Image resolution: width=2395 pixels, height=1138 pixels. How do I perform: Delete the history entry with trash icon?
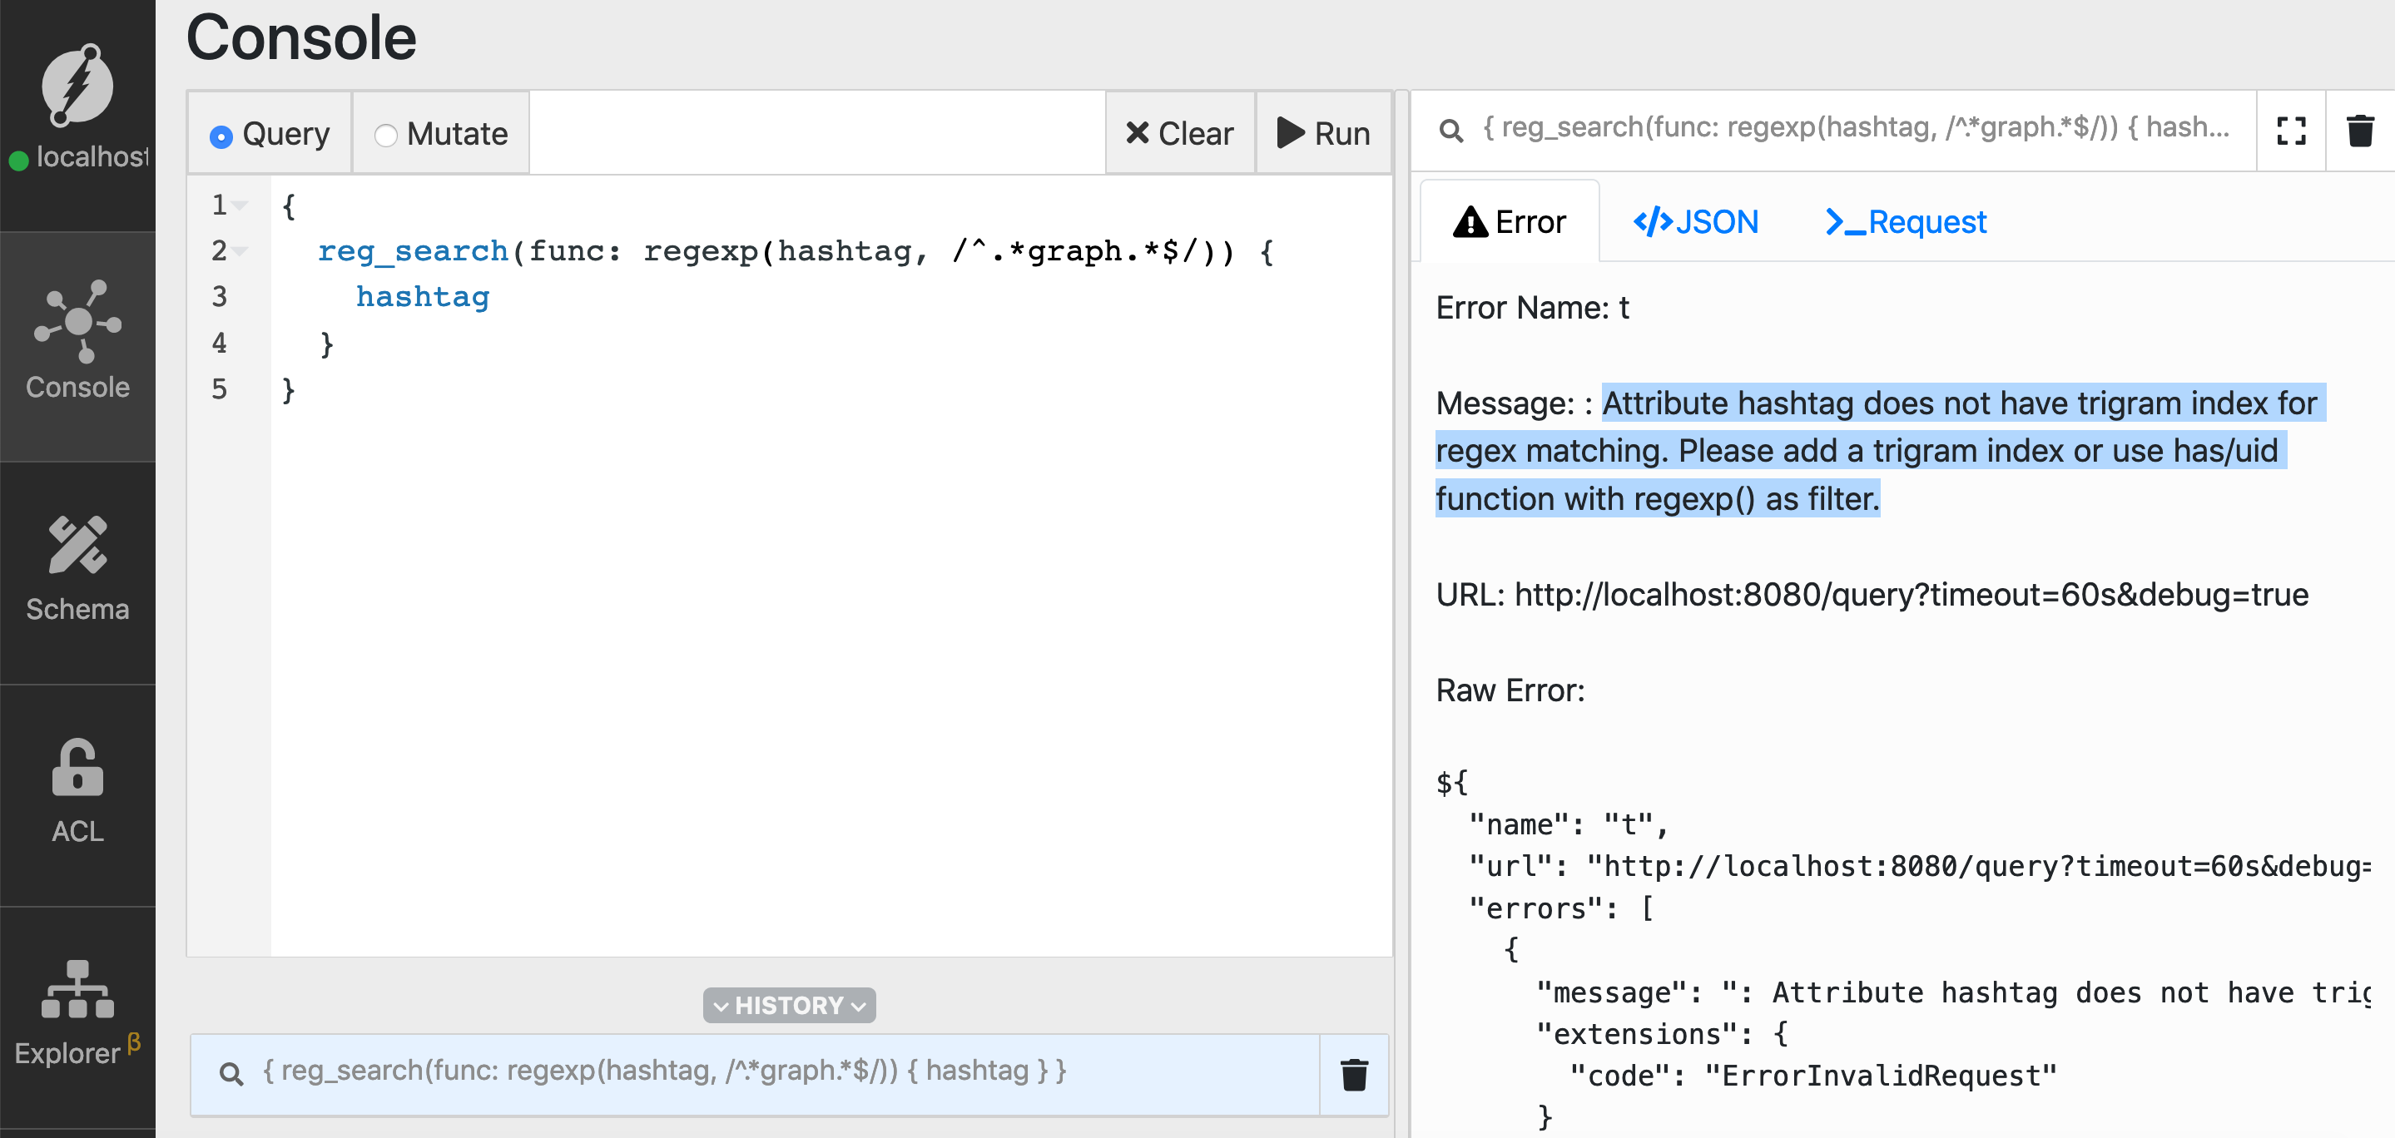point(1354,1074)
